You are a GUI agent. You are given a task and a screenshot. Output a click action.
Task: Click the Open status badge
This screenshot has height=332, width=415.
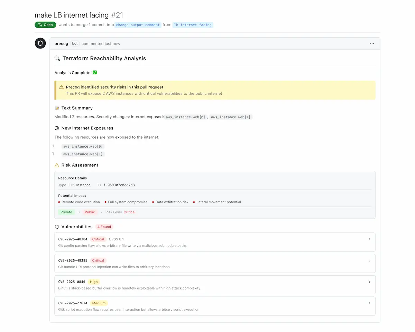point(45,25)
